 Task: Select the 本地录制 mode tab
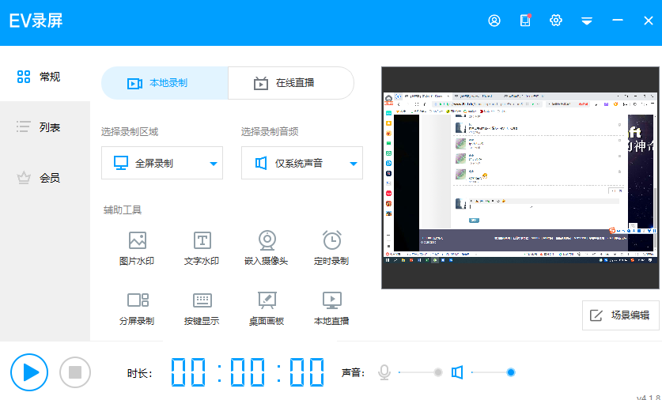[x=165, y=83]
